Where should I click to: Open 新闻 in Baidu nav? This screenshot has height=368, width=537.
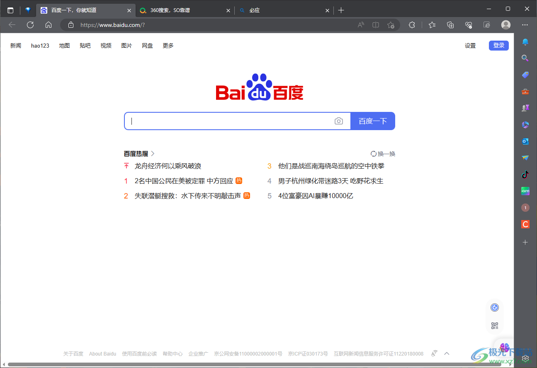pyautogui.click(x=16, y=46)
